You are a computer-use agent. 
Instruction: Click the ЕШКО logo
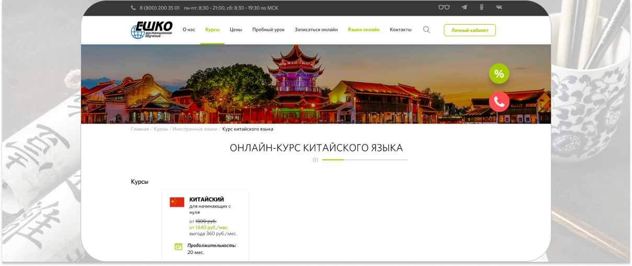[x=151, y=30]
